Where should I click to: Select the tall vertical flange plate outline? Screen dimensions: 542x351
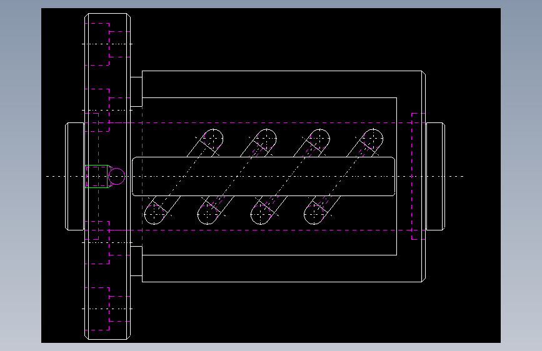click(108, 177)
